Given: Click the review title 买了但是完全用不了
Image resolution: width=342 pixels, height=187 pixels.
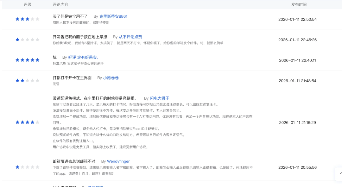Looking at the screenshot, I should tap(70, 16).
